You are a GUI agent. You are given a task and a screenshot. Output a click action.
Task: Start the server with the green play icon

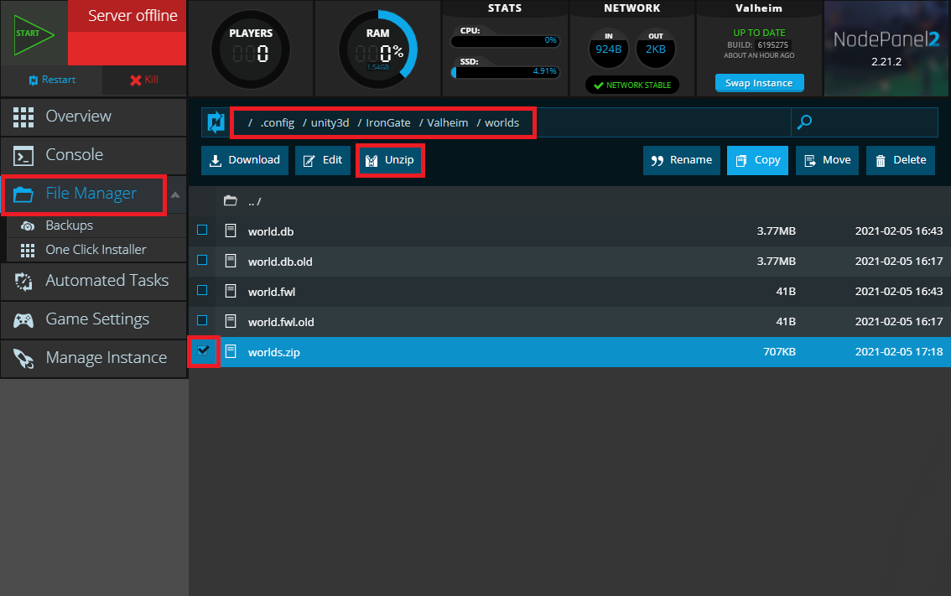[x=34, y=34]
